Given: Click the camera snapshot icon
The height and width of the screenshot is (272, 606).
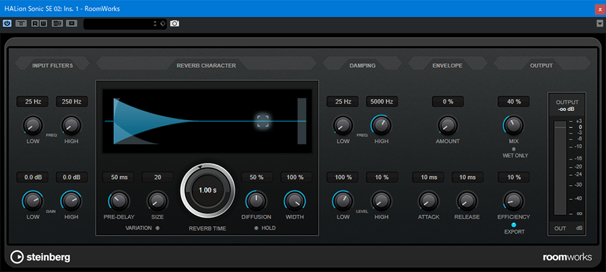Looking at the screenshot, I should pos(174,24).
